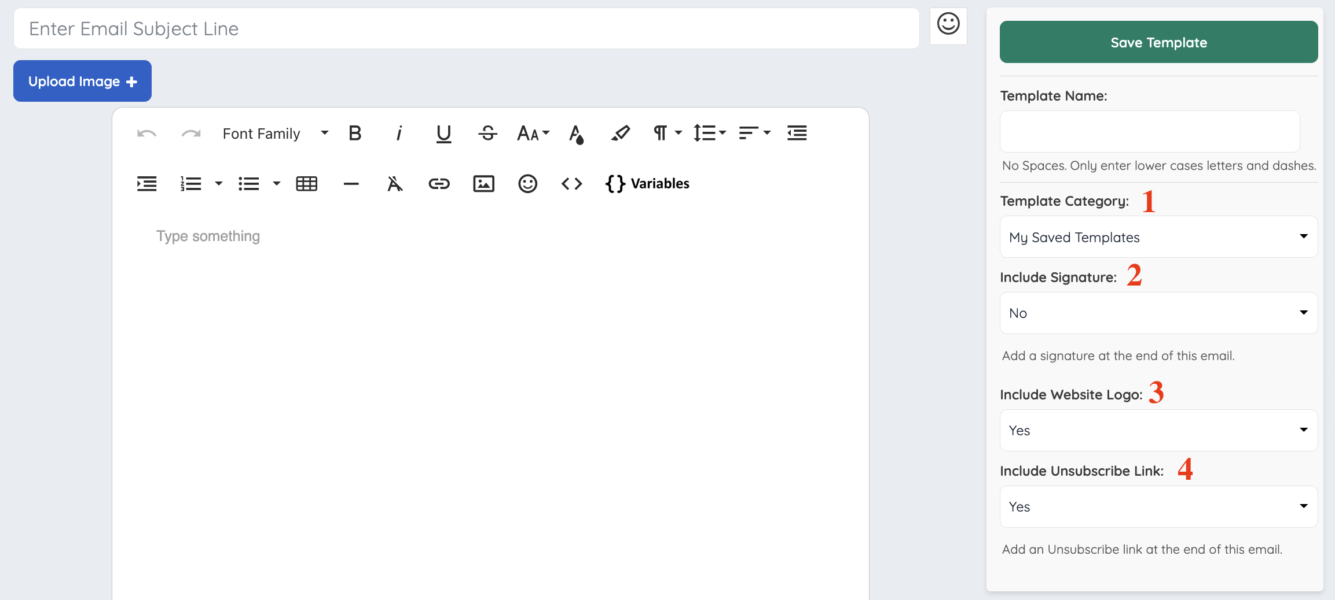Insert an unordered bullet list
Image resolution: width=1335 pixels, height=600 pixels.
tap(249, 184)
